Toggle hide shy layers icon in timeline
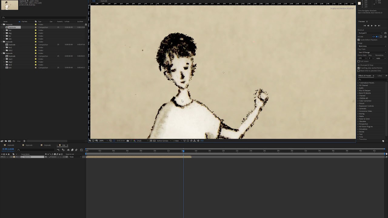 click(x=68, y=150)
